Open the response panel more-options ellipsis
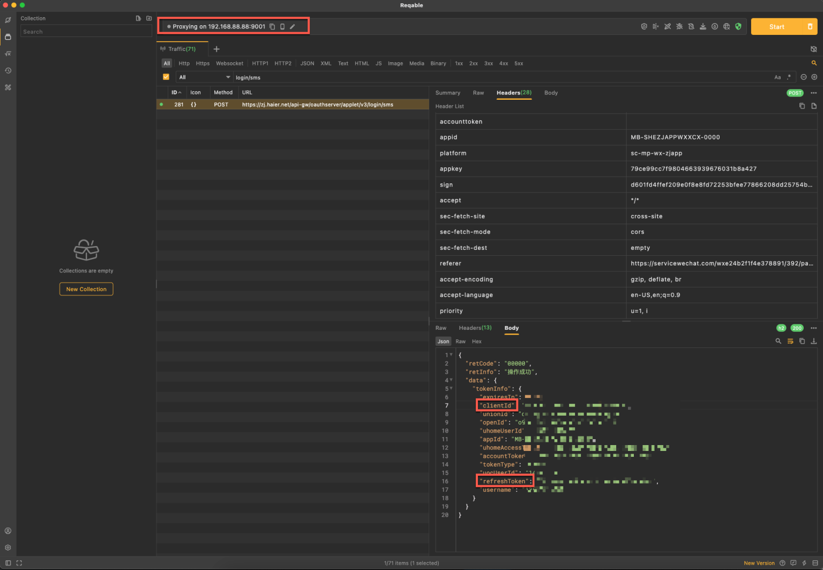Image resolution: width=823 pixels, height=570 pixels. [x=814, y=328]
